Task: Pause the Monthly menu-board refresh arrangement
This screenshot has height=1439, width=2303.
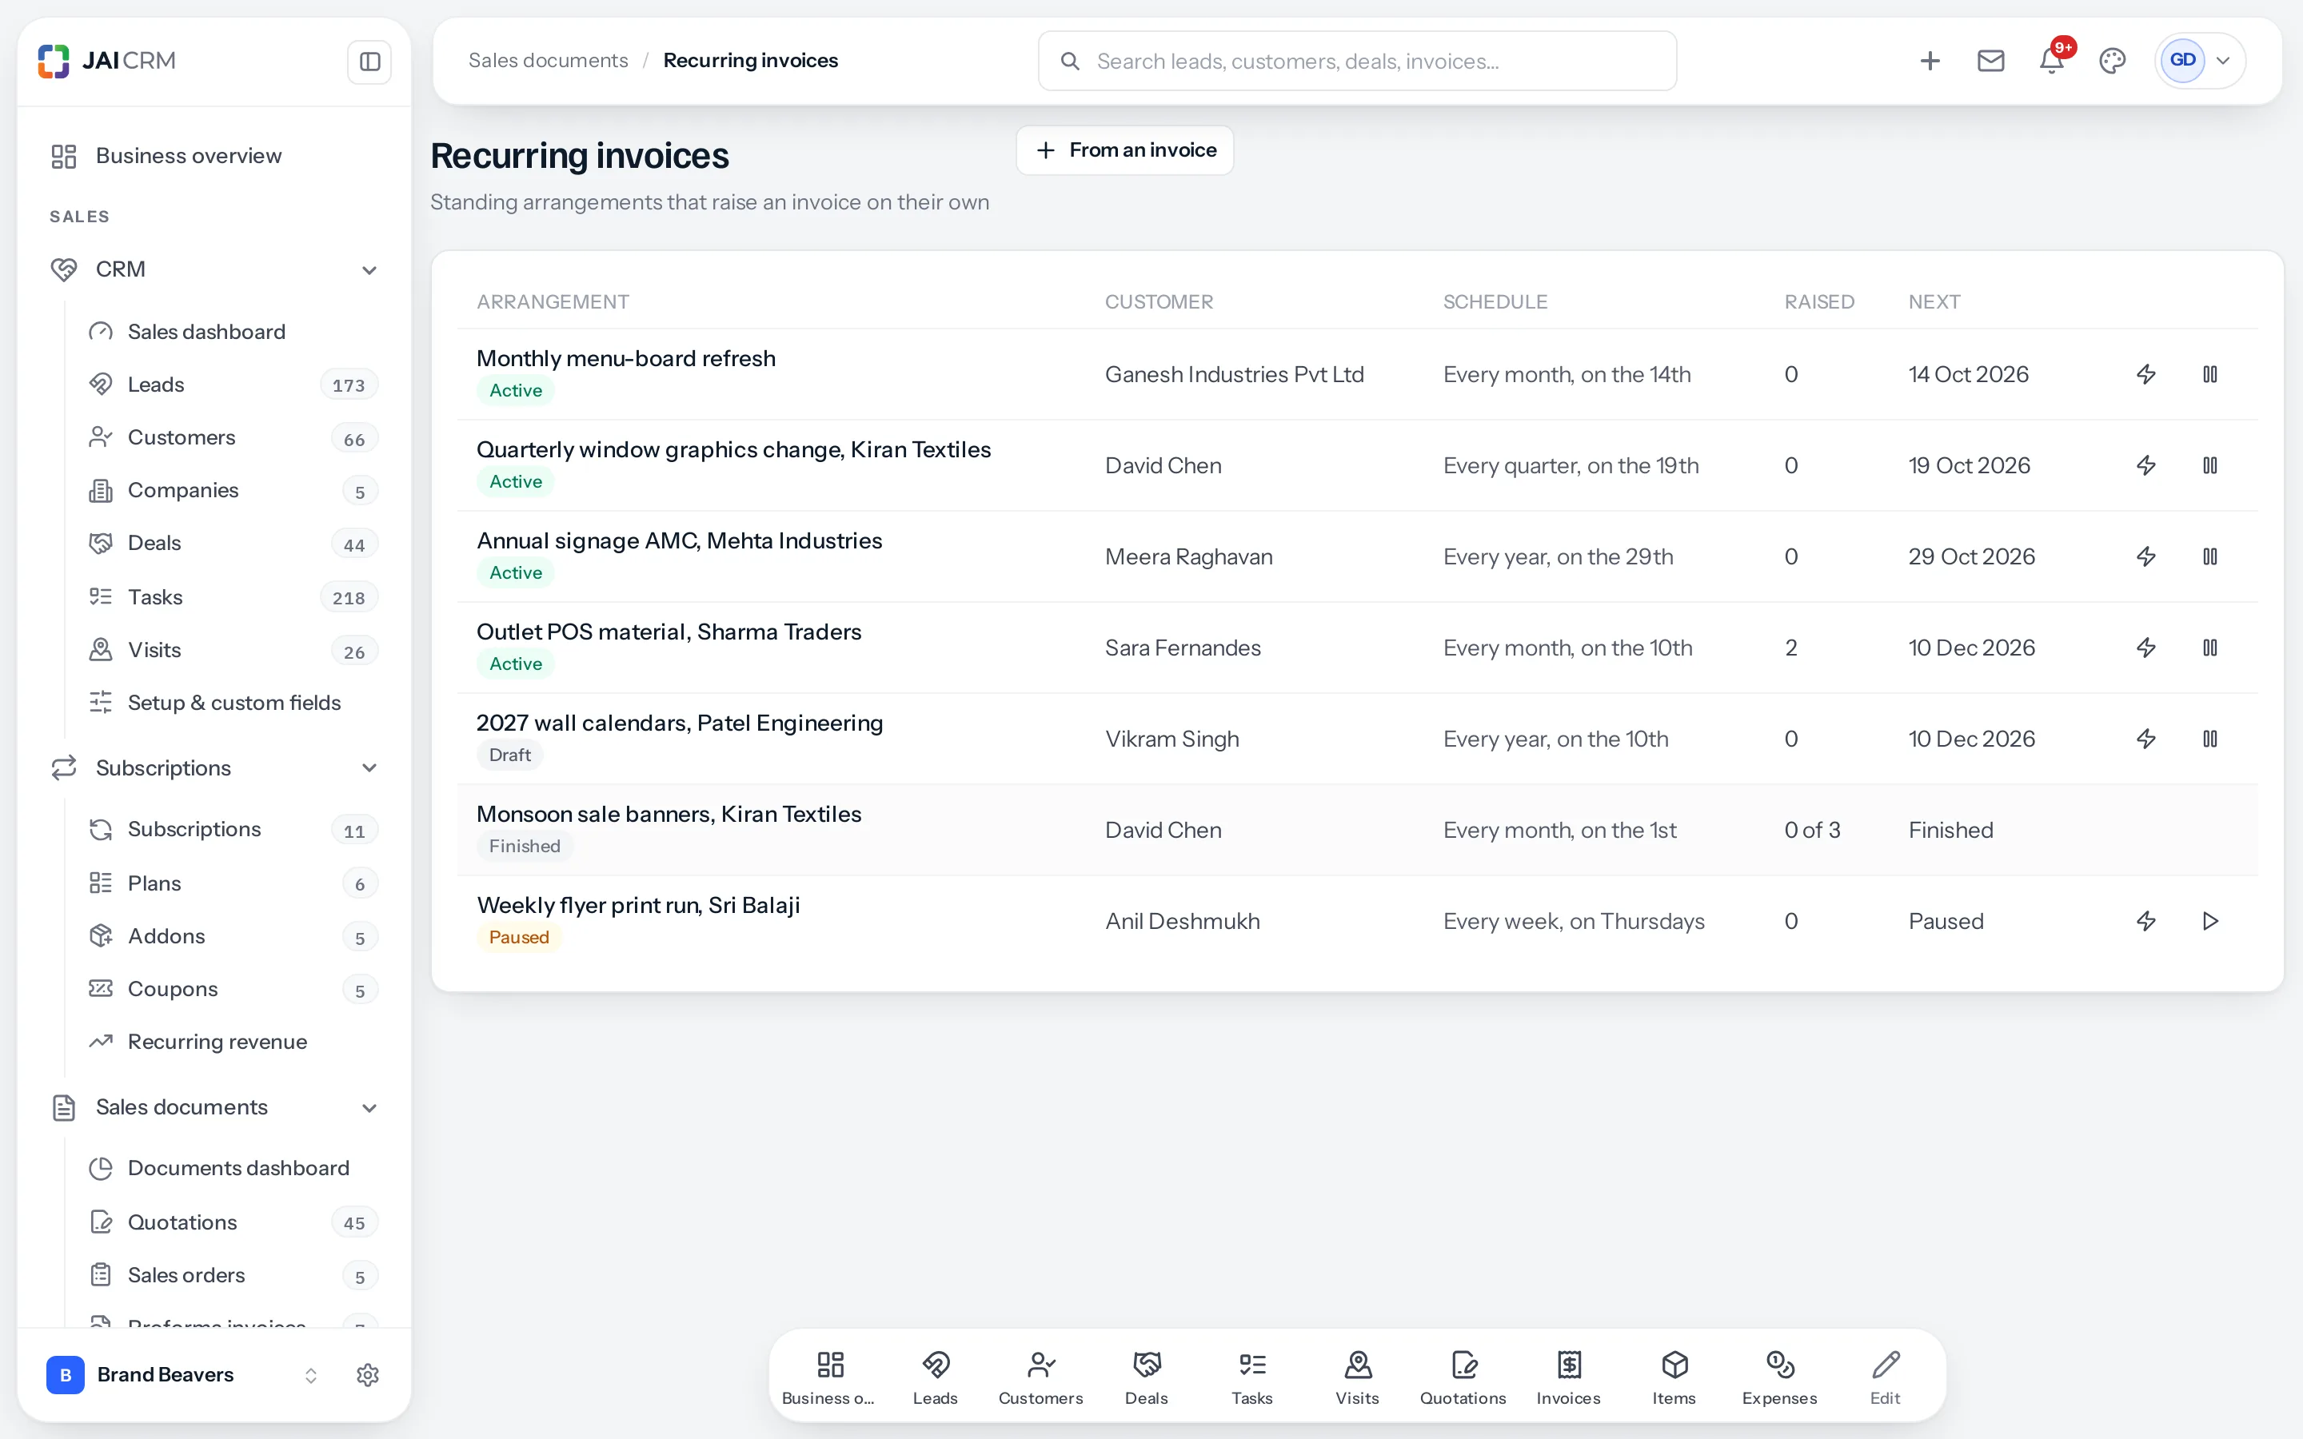Action: [2209, 374]
